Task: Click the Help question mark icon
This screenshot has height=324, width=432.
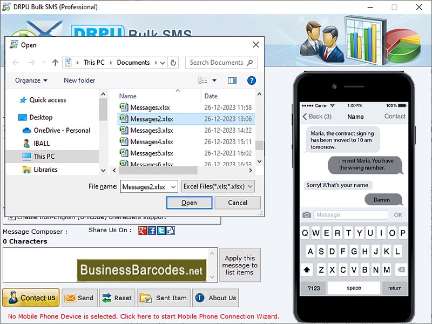Action: pyautogui.click(x=251, y=80)
